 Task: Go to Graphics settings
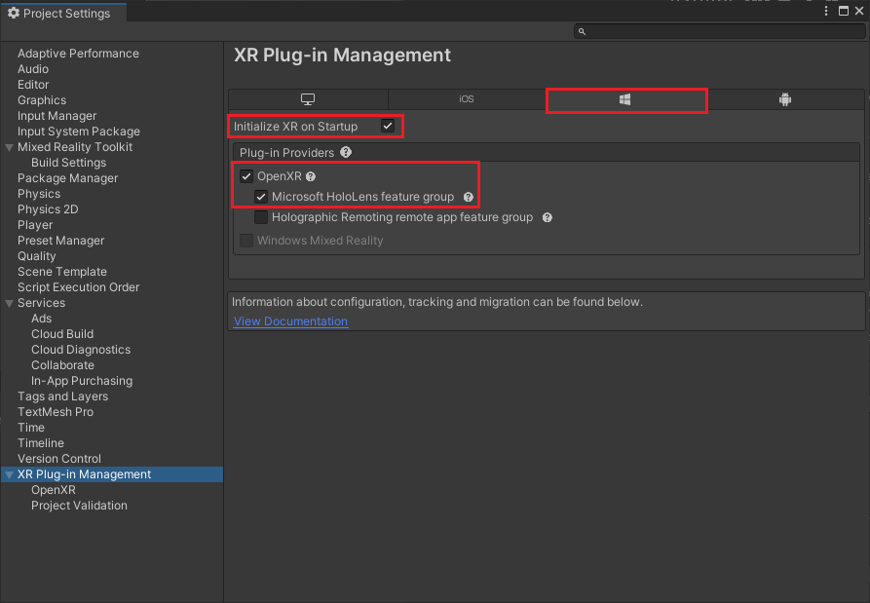(x=42, y=100)
